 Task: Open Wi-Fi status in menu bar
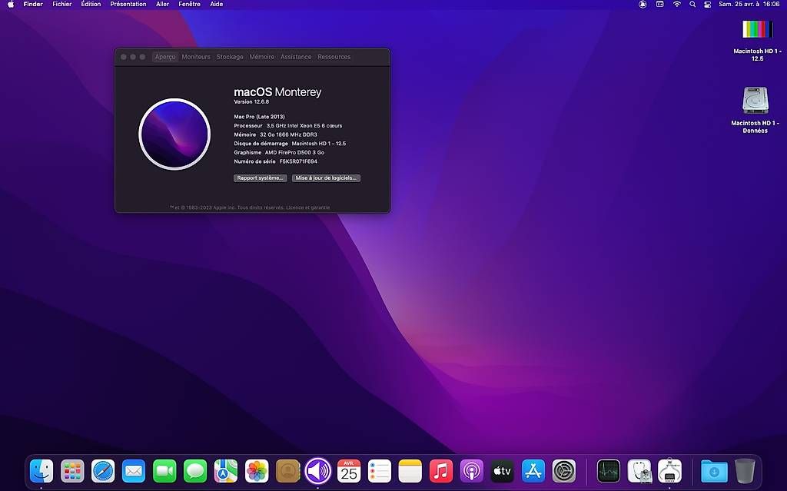(x=676, y=4)
